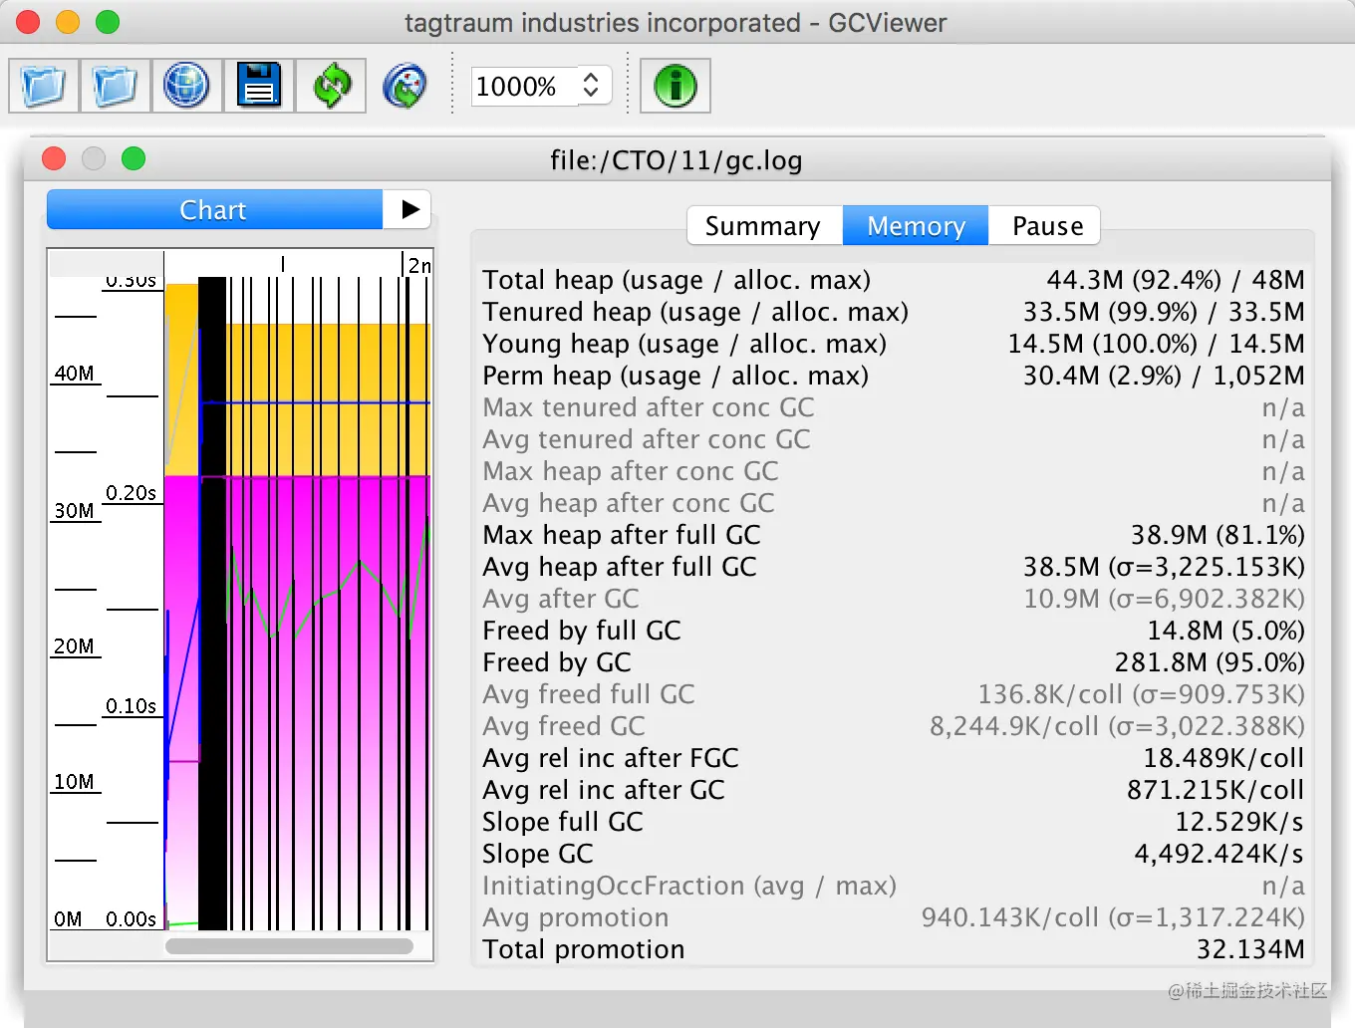This screenshot has width=1355, height=1028.
Task: Click the "Avg tenured after conc GC" row label
Action: (x=647, y=439)
